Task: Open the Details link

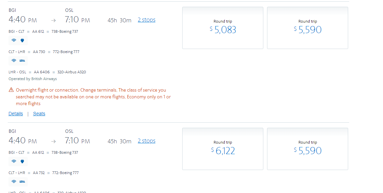Action: [x=16, y=114]
